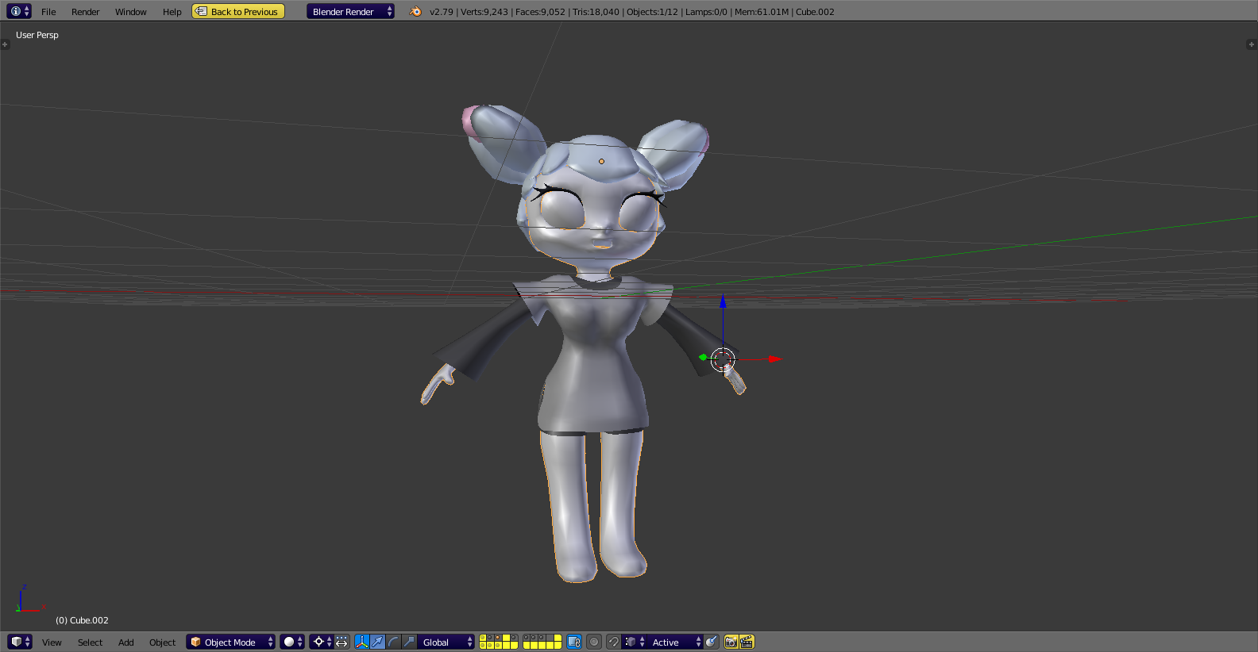
Task: Toggle proportional editing circle button
Action: [x=594, y=642]
